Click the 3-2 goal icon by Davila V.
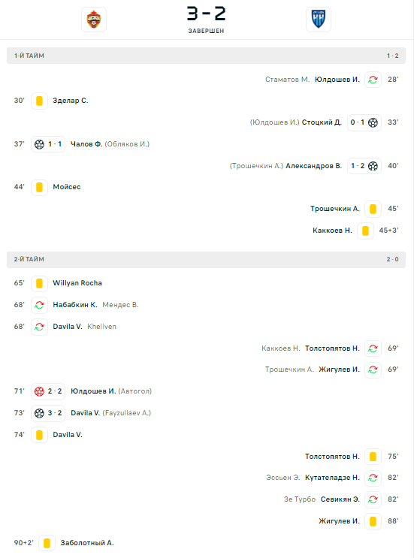This screenshot has width=414, height=558. pyautogui.click(x=39, y=413)
